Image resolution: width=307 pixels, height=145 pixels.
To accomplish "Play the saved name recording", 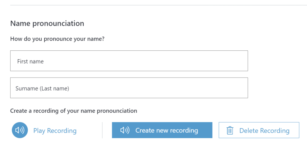I will pyautogui.click(x=44, y=130).
